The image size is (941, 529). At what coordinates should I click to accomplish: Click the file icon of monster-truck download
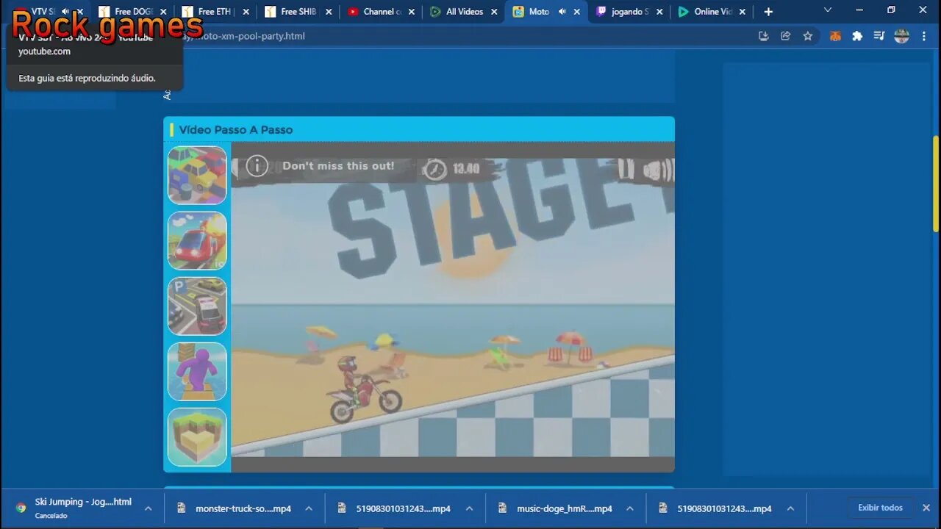182,508
